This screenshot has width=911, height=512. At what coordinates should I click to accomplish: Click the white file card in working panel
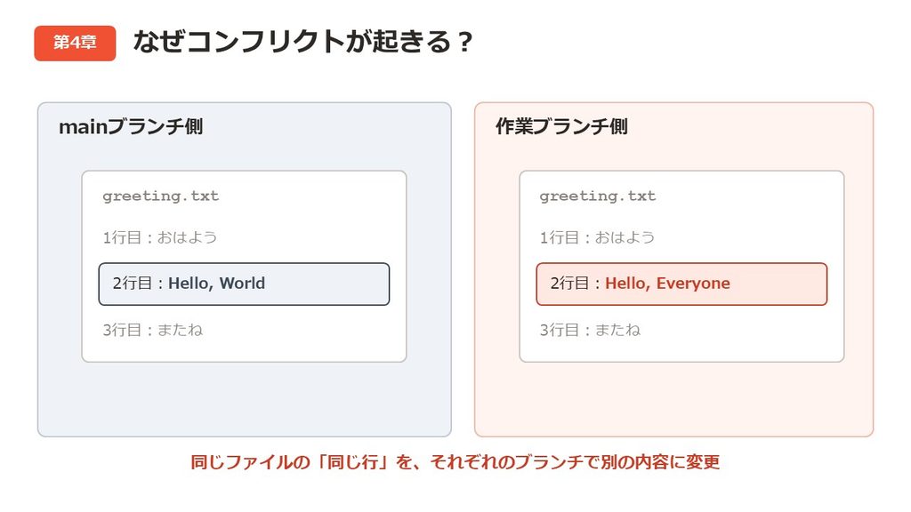pos(681,267)
